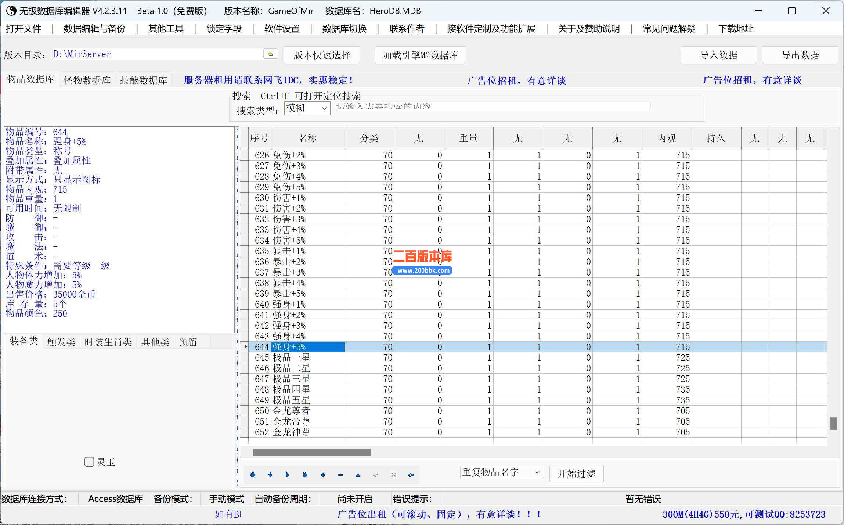Open the 搜索类型 模糊 dropdown
The image size is (844, 525).
point(307,108)
